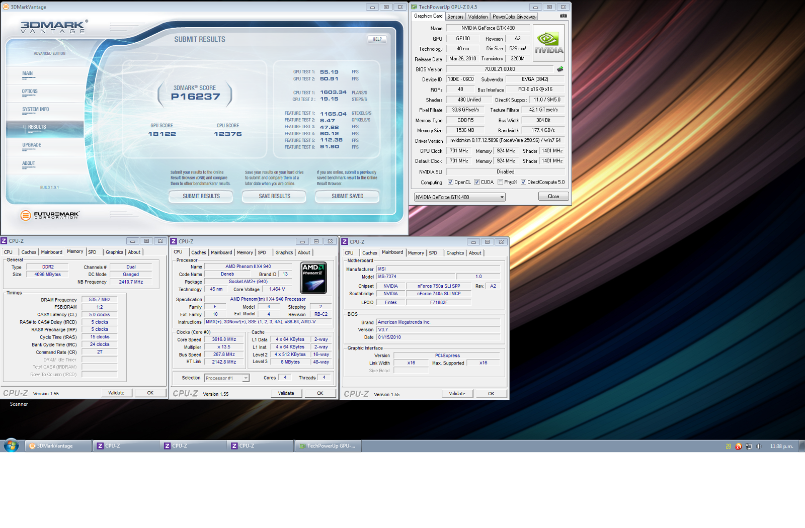
Task: Click the 3DMarkVantage title bar icon
Action: (x=6, y=7)
